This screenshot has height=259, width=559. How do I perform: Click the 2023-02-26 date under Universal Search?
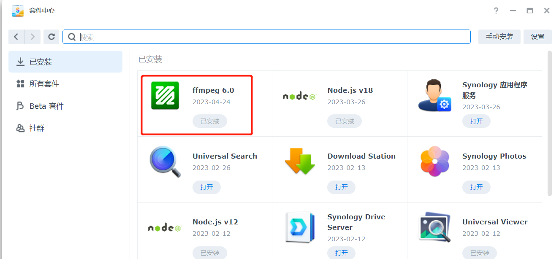click(212, 168)
